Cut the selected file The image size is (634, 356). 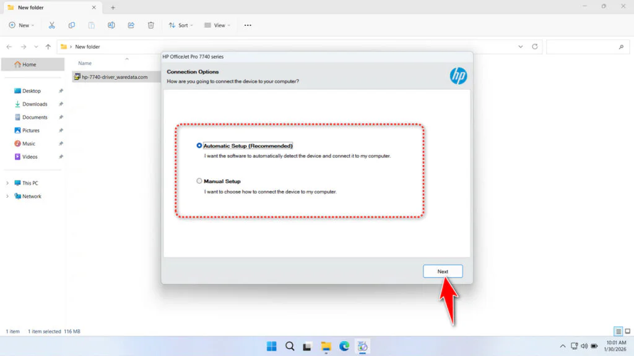pos(52,25)
